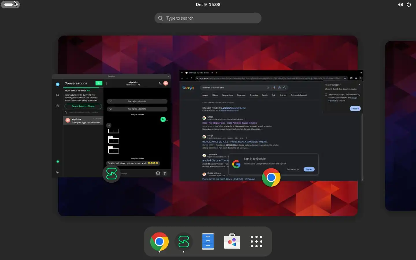The image size is (416, 260).
Task: Submit search with the magnifier icon in Google box
Action: (285, 88)
